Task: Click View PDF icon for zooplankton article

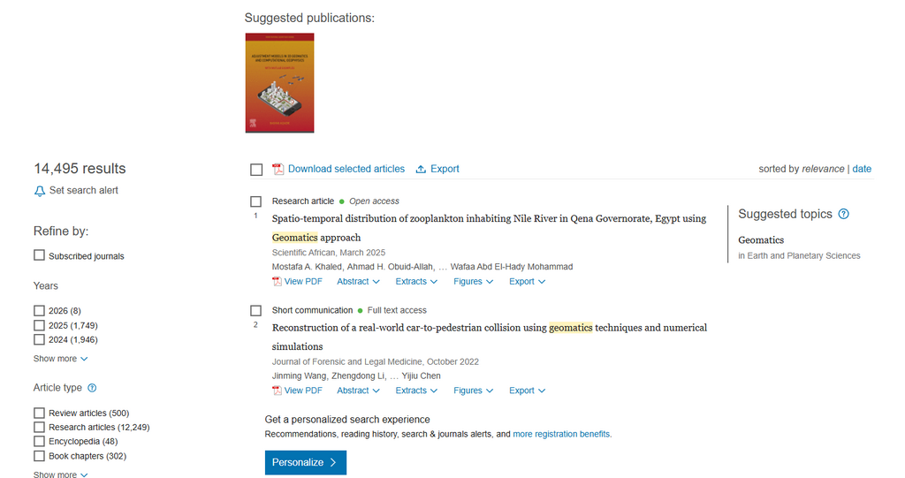Action: [x=277, y=282]
